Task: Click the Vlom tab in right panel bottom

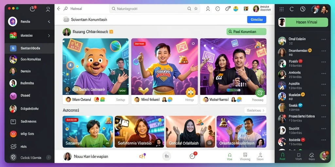Action: tap(298, 157)
